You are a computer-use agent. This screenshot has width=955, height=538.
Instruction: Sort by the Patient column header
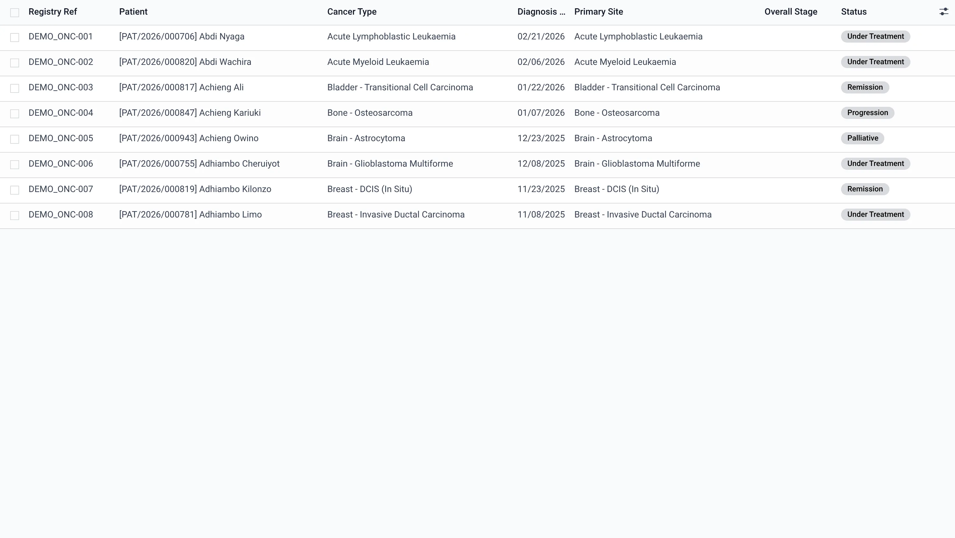[x=133, y=12]
